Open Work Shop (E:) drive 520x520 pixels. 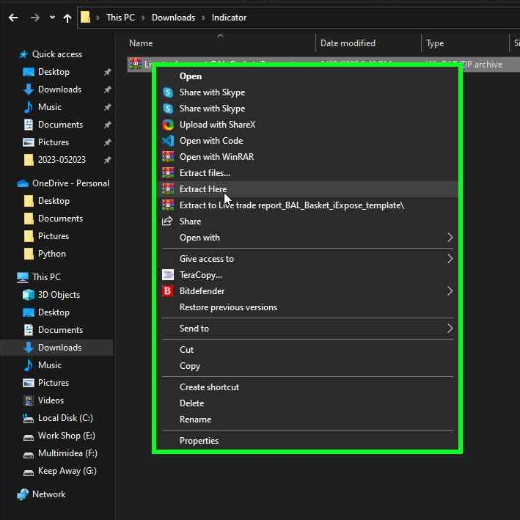point(66,435)
